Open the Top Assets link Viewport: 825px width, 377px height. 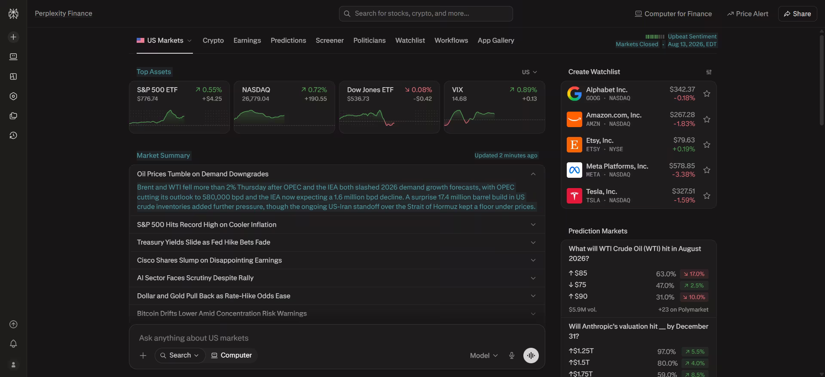(x=154, y=72)
